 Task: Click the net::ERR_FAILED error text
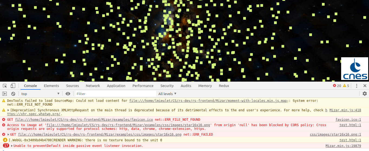[x=198, y=135]
